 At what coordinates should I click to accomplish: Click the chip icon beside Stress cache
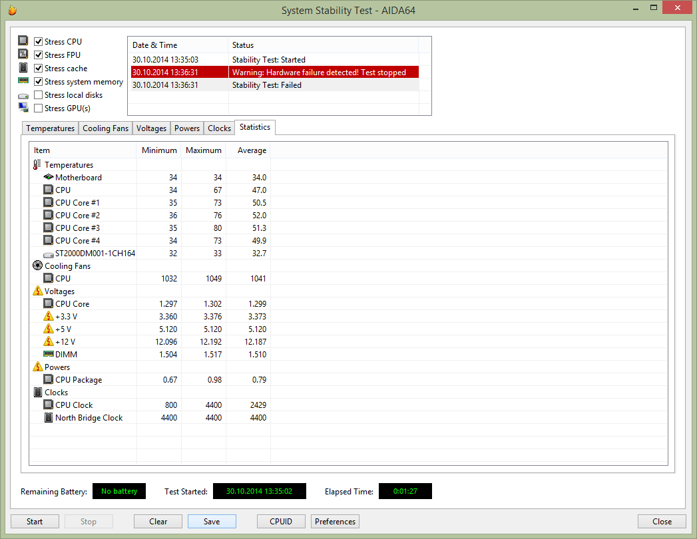(23, 68)
